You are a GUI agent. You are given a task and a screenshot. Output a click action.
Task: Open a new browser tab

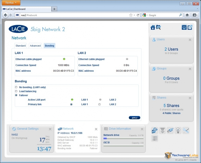(54, 9)
